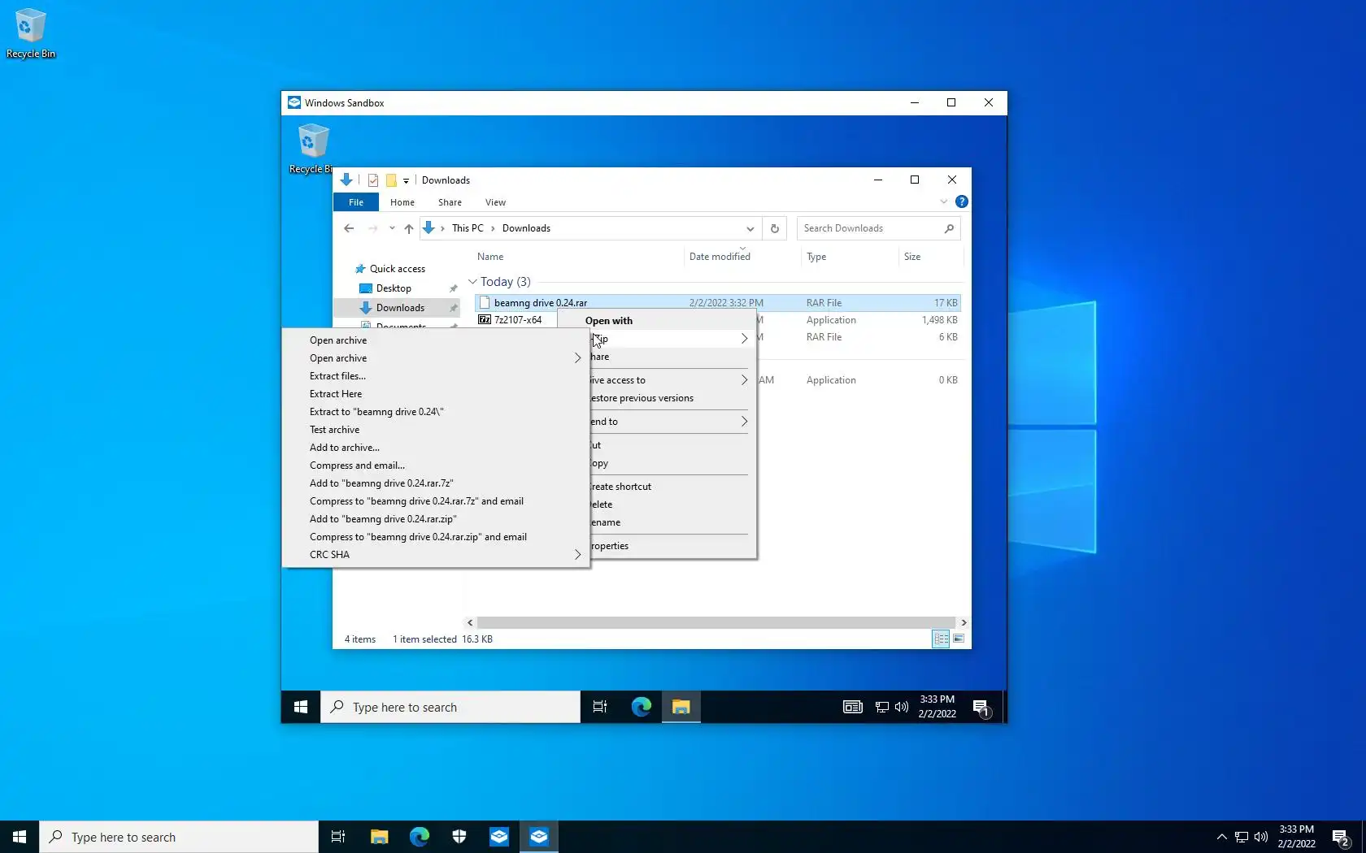Sort files by the Type column
This screenshot has width=1366, height=853.
tap(816, 257)
